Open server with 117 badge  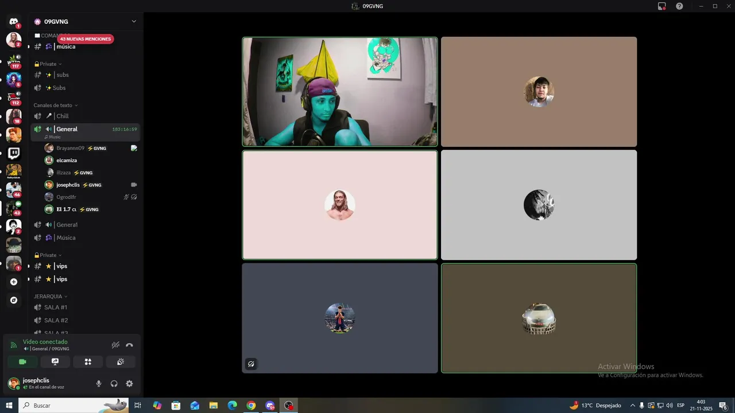click(x=14, y=60)
